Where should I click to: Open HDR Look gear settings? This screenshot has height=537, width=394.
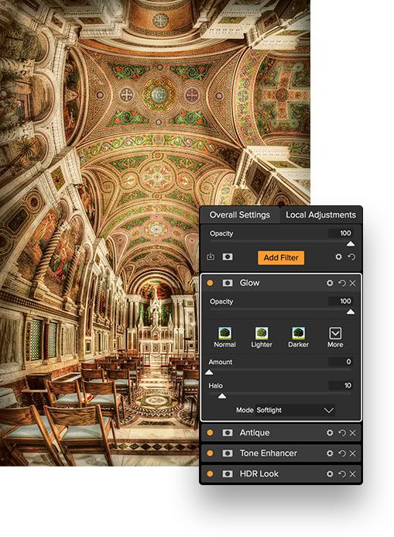(x=330, y=474)
